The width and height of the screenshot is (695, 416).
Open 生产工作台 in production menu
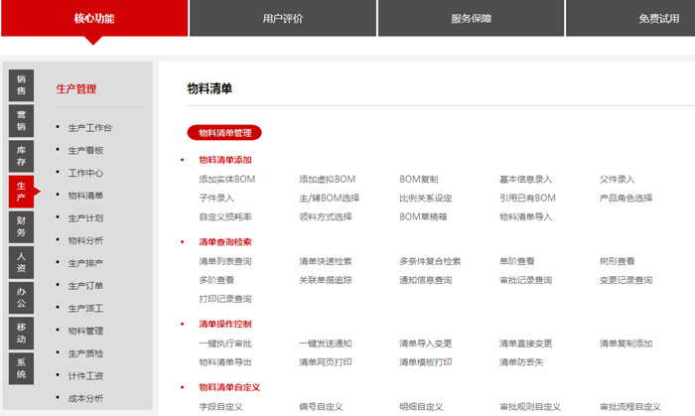tap(89, 128)
